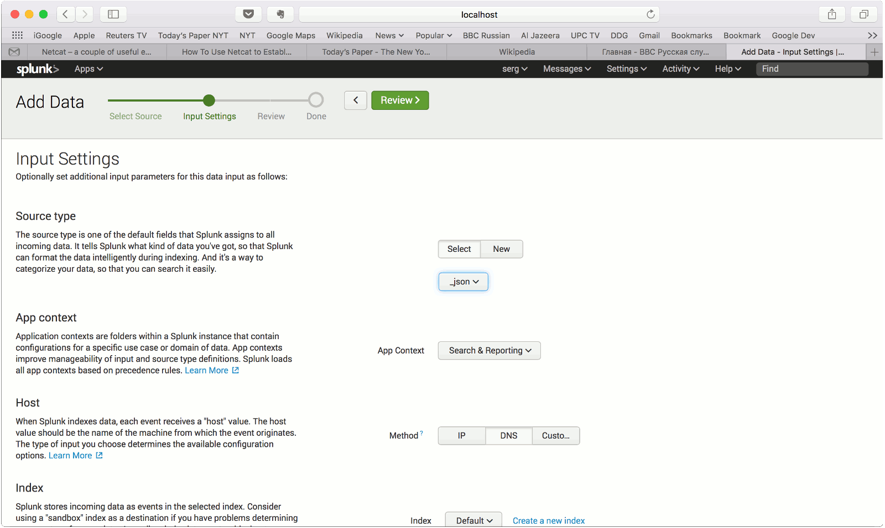885x528 pixels.
Task: Open the Gmail bookmark
Action: 649,35
